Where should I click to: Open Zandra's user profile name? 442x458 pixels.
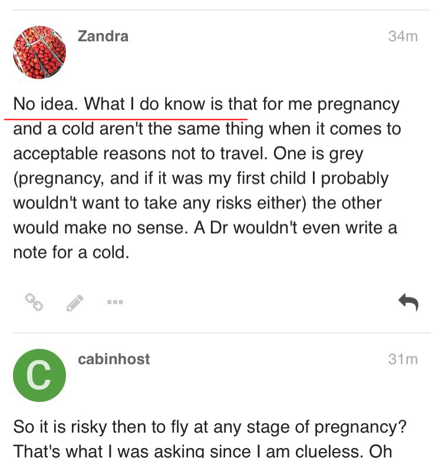coord(103,36)
